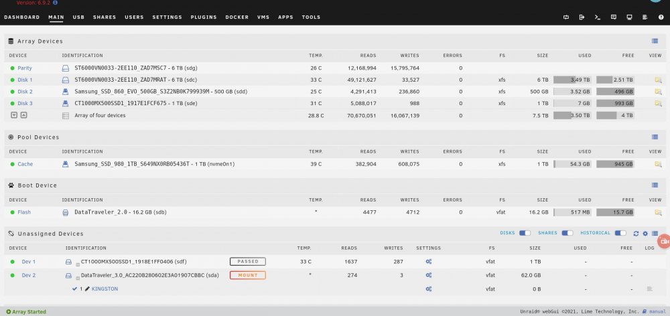
Task: Click the help question mark icon
Action: click(661, 17)
